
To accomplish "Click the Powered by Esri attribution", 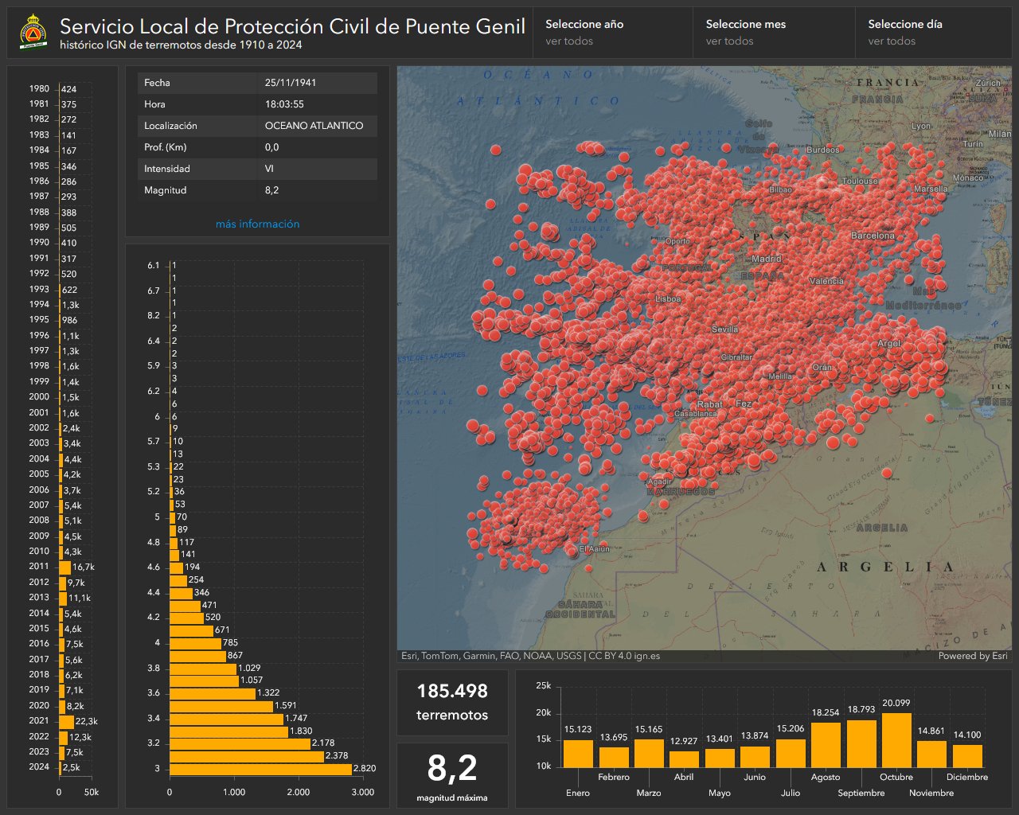I will [972, 657].
